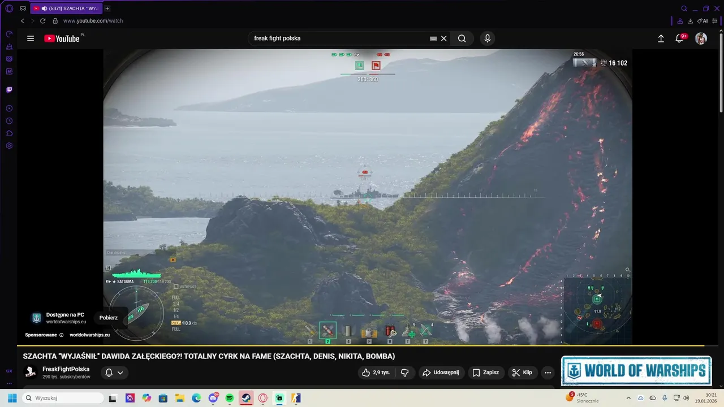Screen dimensions: 724x407
Task: Open Sponsorowane ad info icon
Action: [62, 335]
